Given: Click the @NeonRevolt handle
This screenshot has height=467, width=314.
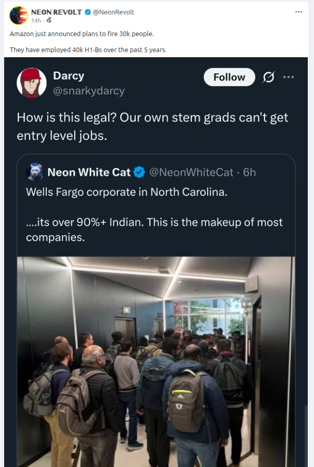Looking at the screenshot, I should [113, 12].
